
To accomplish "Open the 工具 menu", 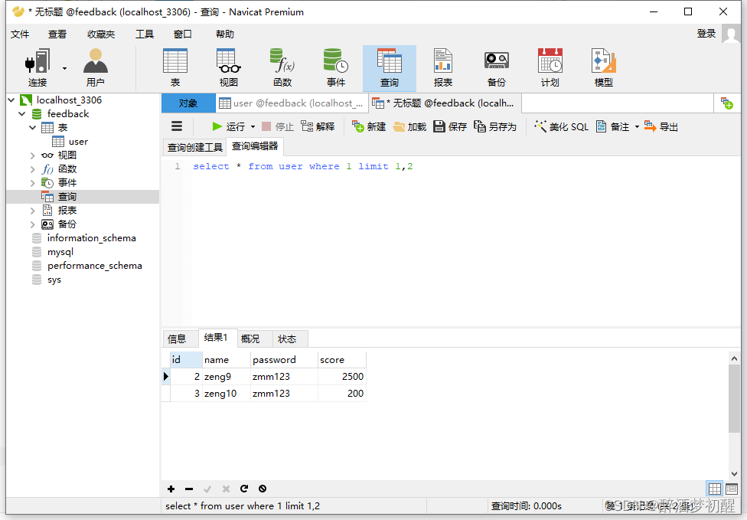I will 144,33.
